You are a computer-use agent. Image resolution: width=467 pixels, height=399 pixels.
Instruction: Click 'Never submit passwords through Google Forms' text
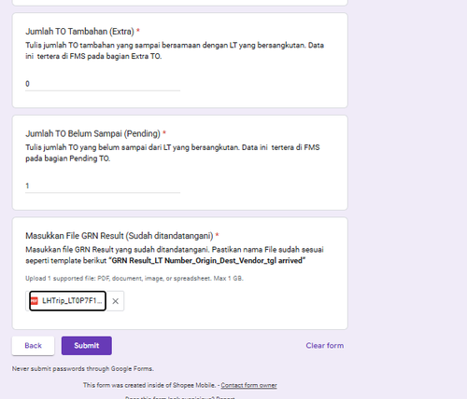tap(83, 369)
